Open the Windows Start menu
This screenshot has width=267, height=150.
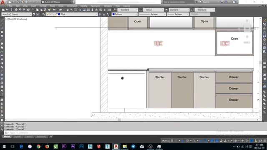point(4,146)
